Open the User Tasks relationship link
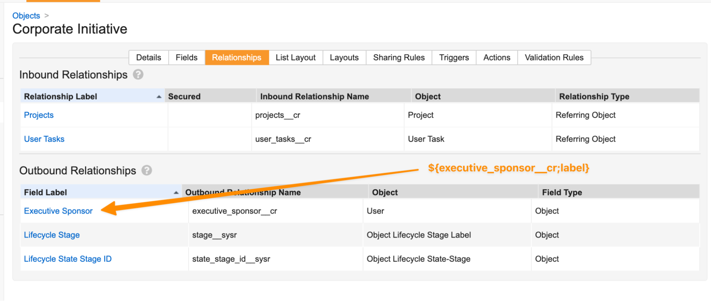The height and width of the screenshot is (301, 711). 44,139
